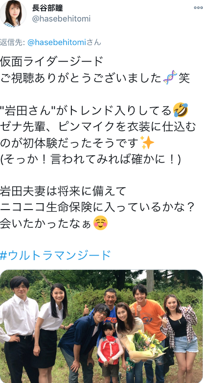Click the display name 長谷部瞳
203x383 pixels.
point(47,8)
